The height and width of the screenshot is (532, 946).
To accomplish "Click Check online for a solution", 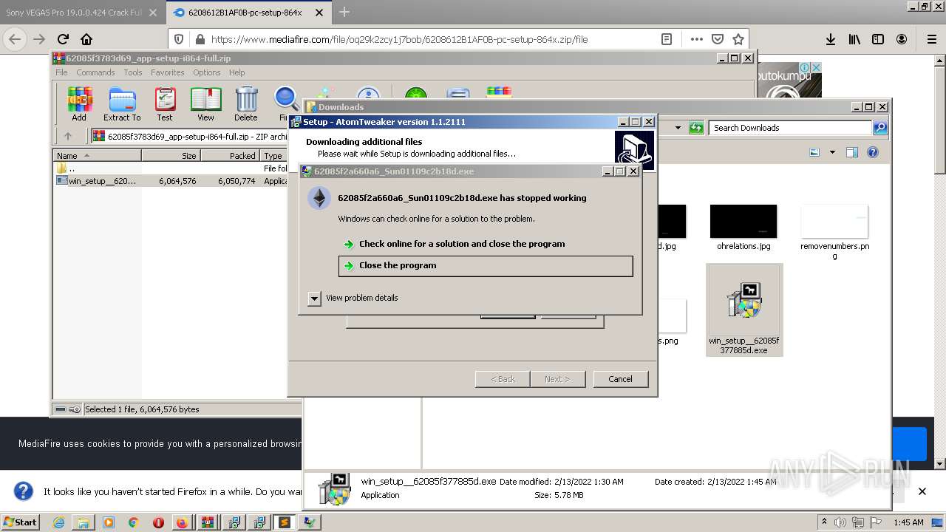I will click(462, 244).
